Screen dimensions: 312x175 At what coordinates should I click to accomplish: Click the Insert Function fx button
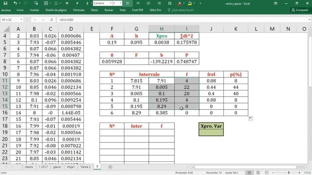52,19
